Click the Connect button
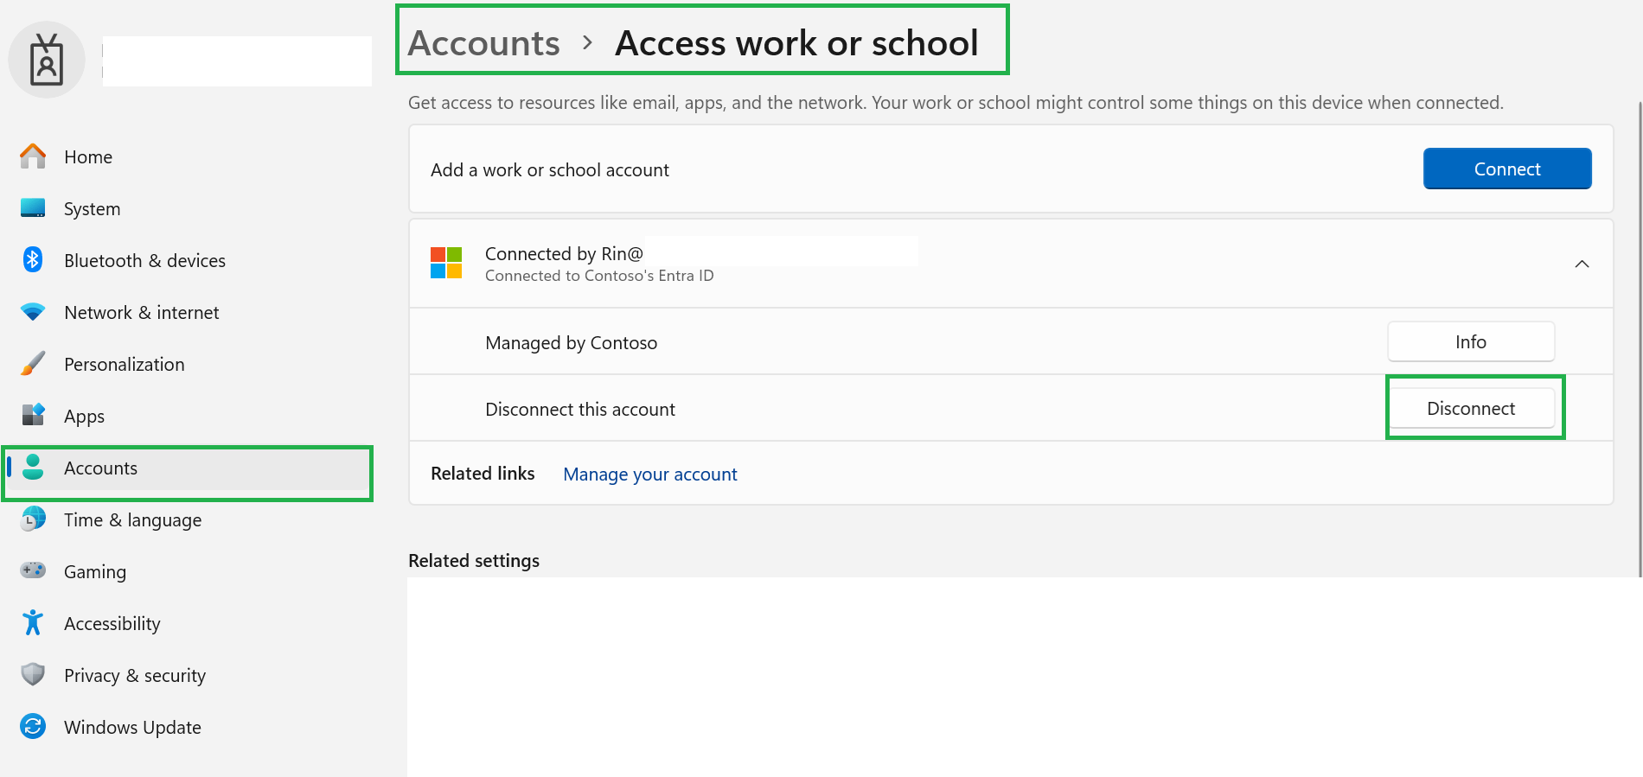The height and width of the screenshot is (777, 1643). 1507,169
